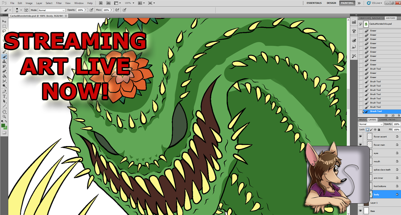The height and width of the screenshot is (215, 401).
Task: Hide the flower accent layer
Action: coord(361,136)
